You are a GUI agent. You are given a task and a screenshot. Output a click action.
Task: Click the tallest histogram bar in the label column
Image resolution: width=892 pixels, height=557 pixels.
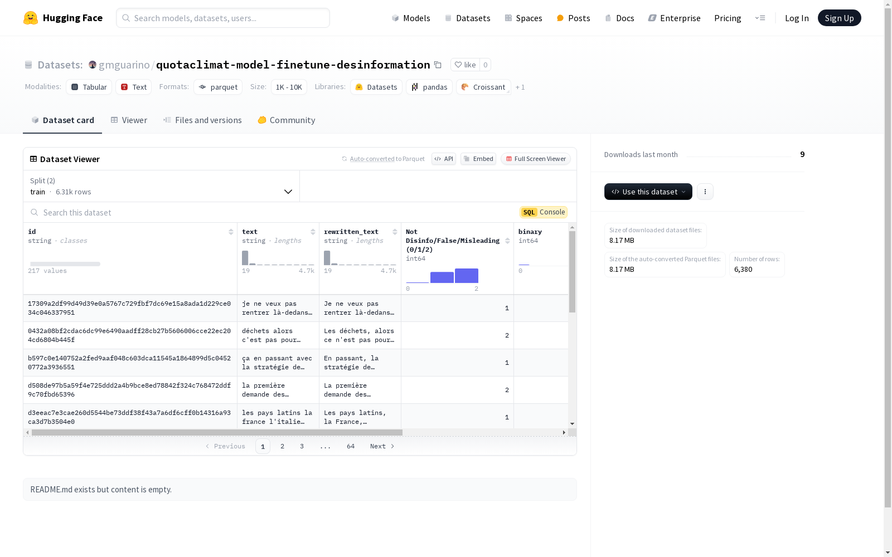click(467, 276)
